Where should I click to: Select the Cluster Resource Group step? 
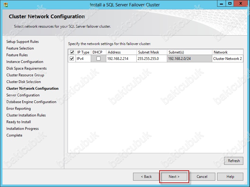[x=25, y=75]
